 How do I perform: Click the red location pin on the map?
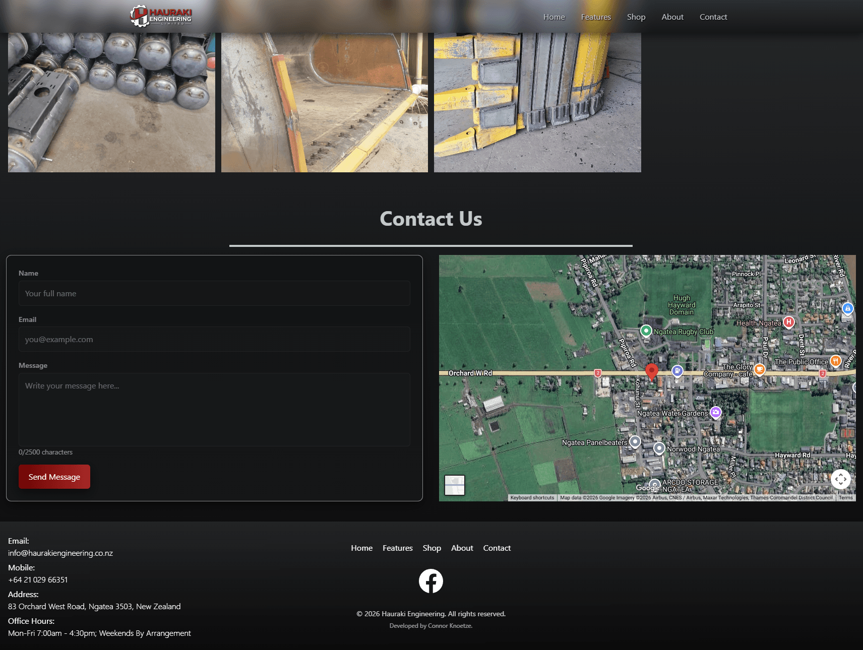pos(652,372)
